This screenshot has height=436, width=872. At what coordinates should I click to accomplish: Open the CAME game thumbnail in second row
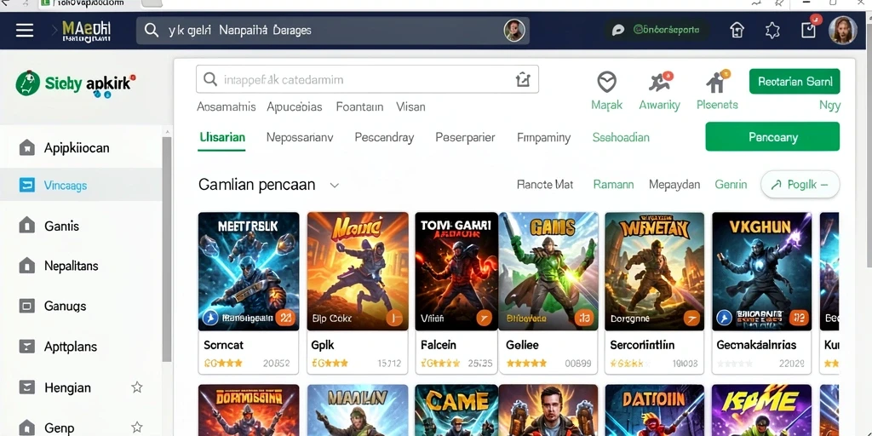pyautogui.click(x=456, y=410)
